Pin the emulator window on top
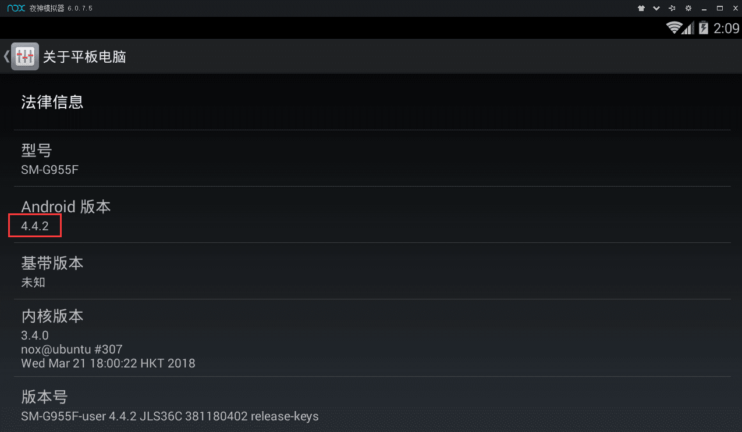Viewport: 742px width, 432px height. click(673, 8)
